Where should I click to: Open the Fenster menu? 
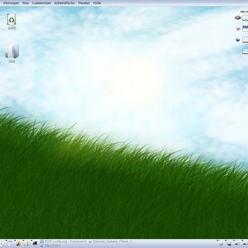(84, 3)
